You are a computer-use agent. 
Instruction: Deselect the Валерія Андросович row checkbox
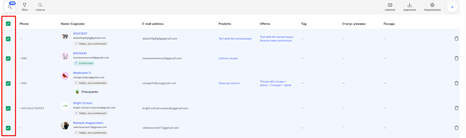tap(8, 128)
